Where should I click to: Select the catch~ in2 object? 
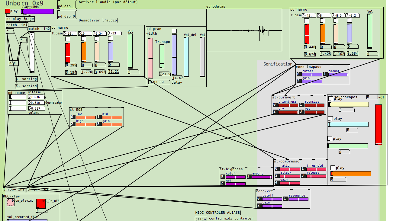[39, 29]
